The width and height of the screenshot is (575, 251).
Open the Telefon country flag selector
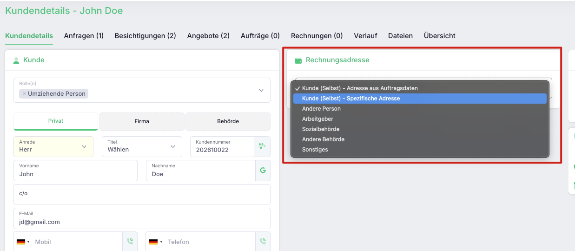pyautogui.click(x=156, y=242)
